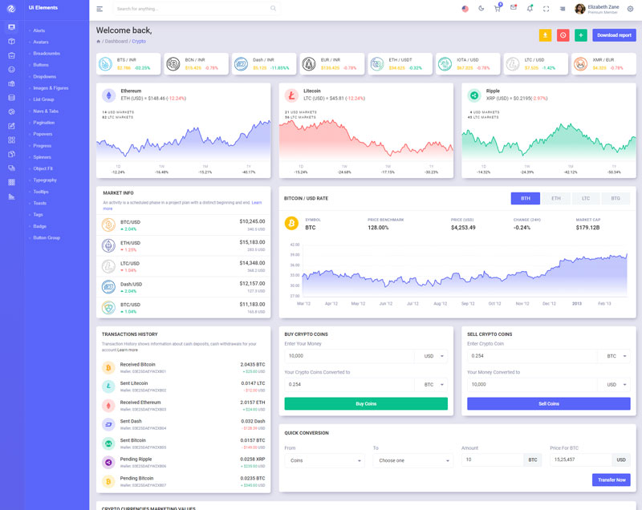Select the LTC rate tab
The height and width of the screenshot is (510, 642).
586,198
